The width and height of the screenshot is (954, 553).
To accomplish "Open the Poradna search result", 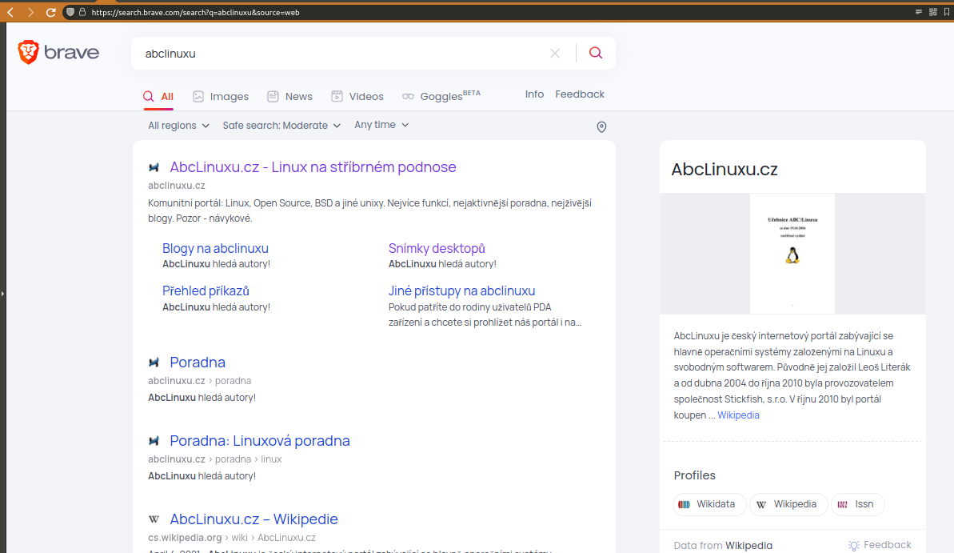I will (x=198, y=363).
